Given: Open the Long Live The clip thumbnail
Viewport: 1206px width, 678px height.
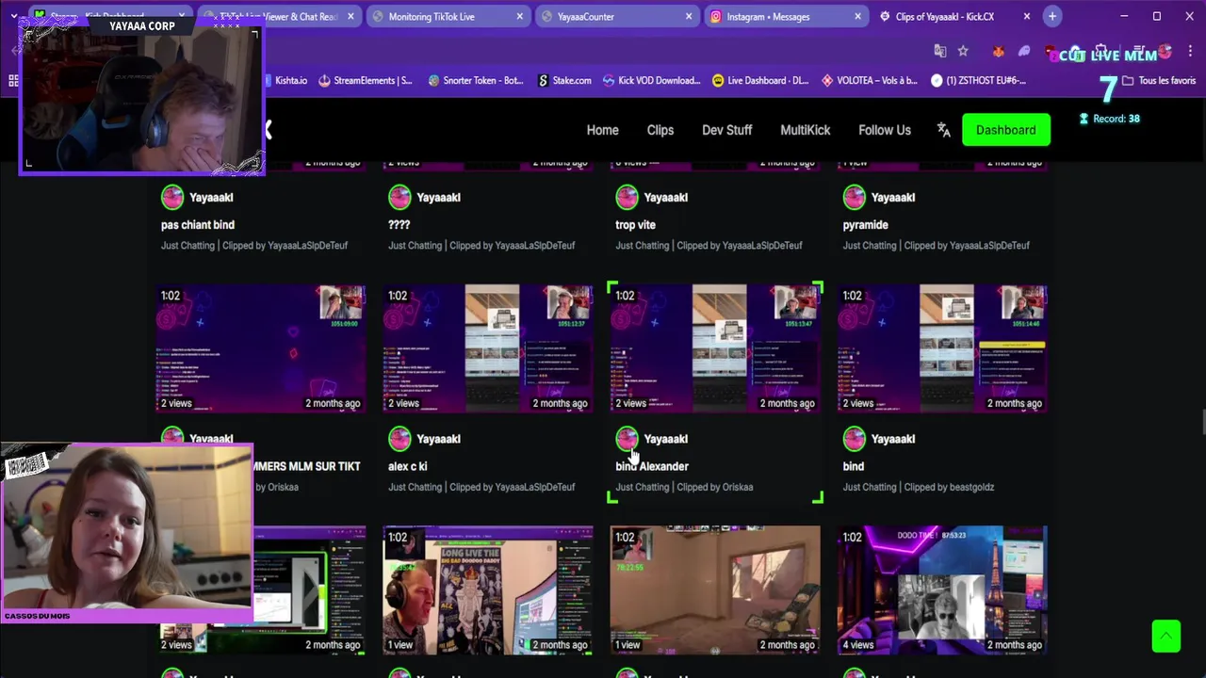Looking at the screenshot, I should click(x=487, y=589).
